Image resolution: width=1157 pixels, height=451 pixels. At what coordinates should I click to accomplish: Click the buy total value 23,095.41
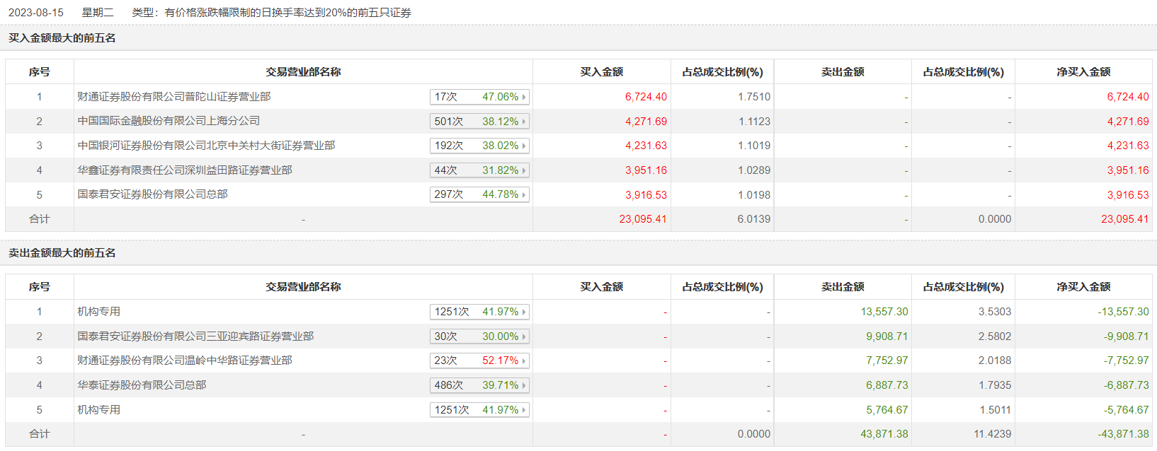(643, 219)
